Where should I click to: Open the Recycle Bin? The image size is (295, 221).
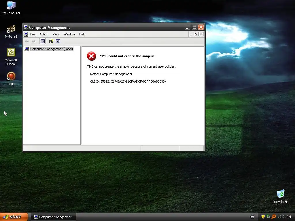(281, 197)
